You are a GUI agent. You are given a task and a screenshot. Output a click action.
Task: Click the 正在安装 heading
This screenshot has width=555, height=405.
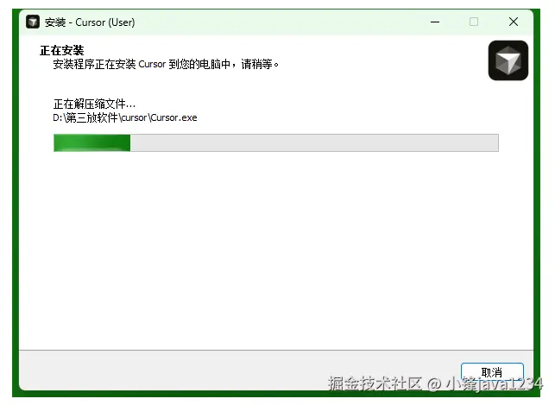click(x=62, y=50)
